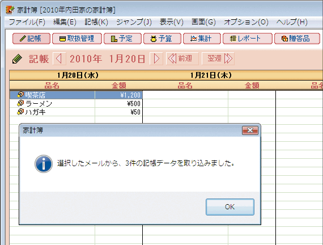Viewport: 323px width, 245px height.
Task: Open the ファイル(F) menu
Action: [x=27, y=22]
